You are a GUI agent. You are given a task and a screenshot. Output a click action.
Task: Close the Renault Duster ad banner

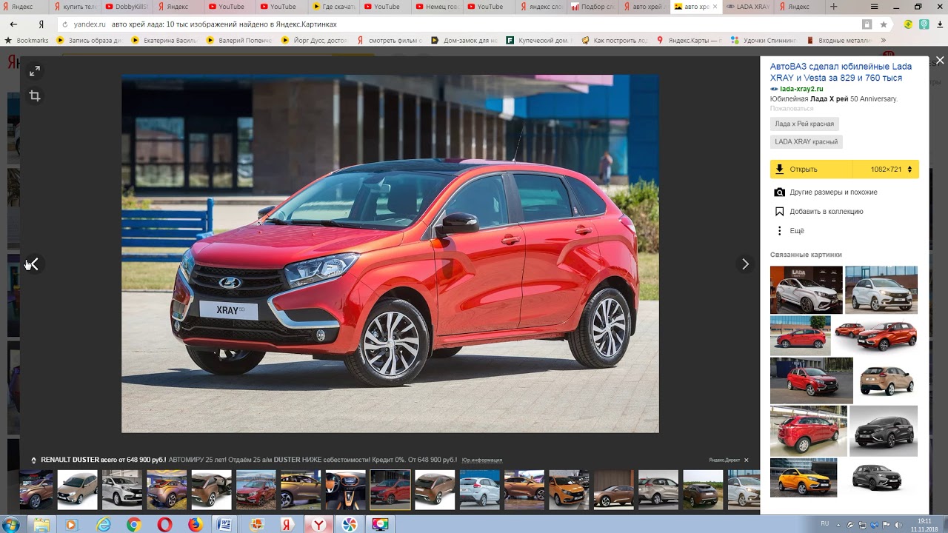(x=747, y=460)
